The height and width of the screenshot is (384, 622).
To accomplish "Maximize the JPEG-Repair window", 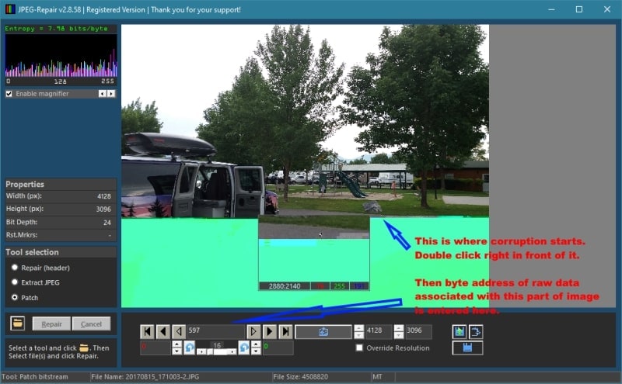I will click(x=579, y=9).
